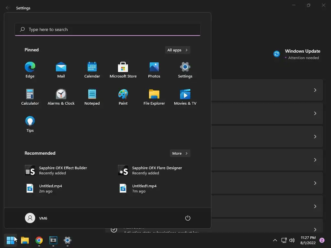Click Settings window back arrow
This screenshot has height=248, width=331.
coord(7,8)
